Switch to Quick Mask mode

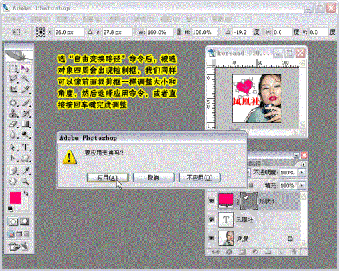pos(25,222)
